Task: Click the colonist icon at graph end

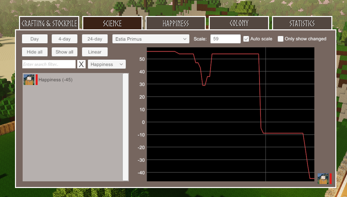Action: point(323,179)
